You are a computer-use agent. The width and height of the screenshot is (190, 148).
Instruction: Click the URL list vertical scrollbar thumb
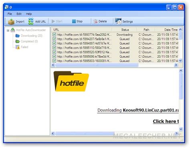point(180,35)
